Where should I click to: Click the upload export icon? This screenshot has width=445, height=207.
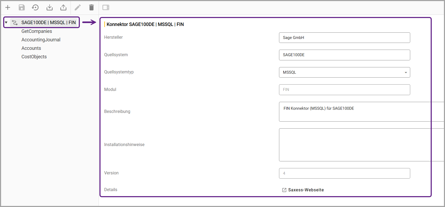pos(63,7)
